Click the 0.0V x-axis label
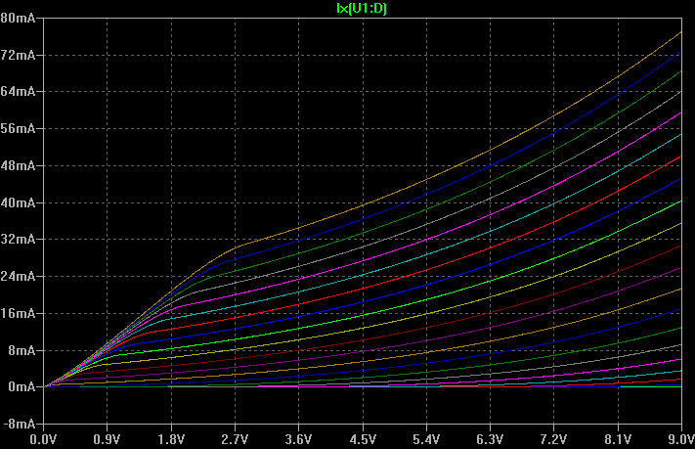695x449 pixels. [43, 439]
